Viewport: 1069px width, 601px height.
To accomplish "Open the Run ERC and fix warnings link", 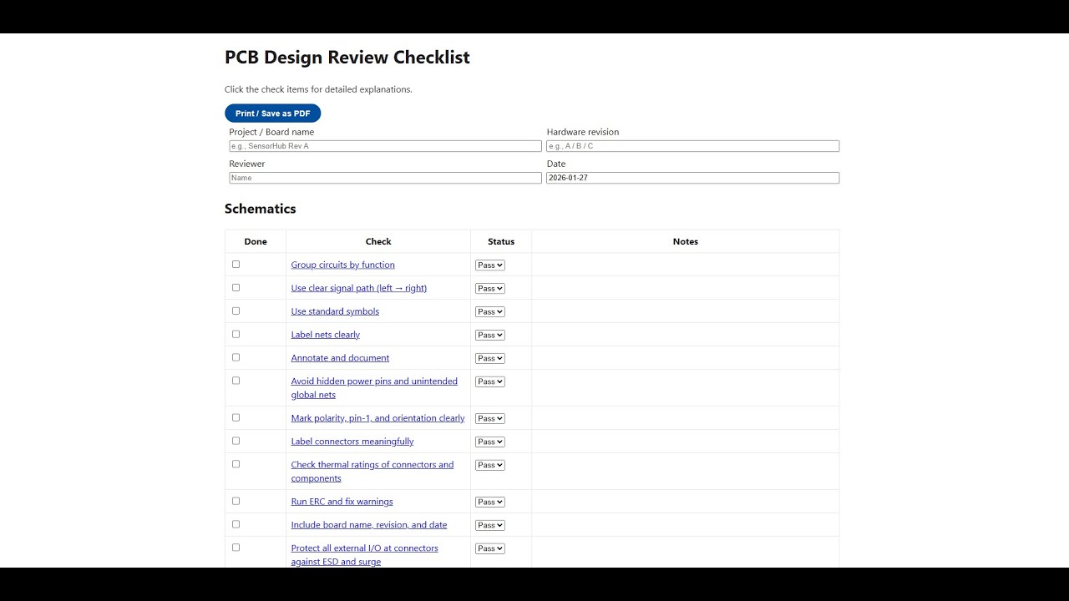I will [342, 502].
